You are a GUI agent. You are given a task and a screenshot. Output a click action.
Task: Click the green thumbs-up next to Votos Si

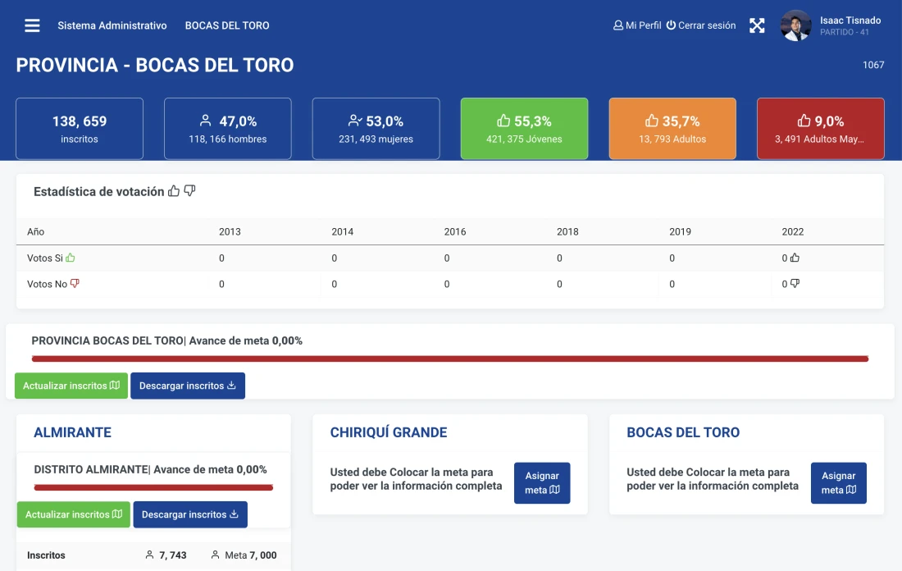tap(71, 258)
